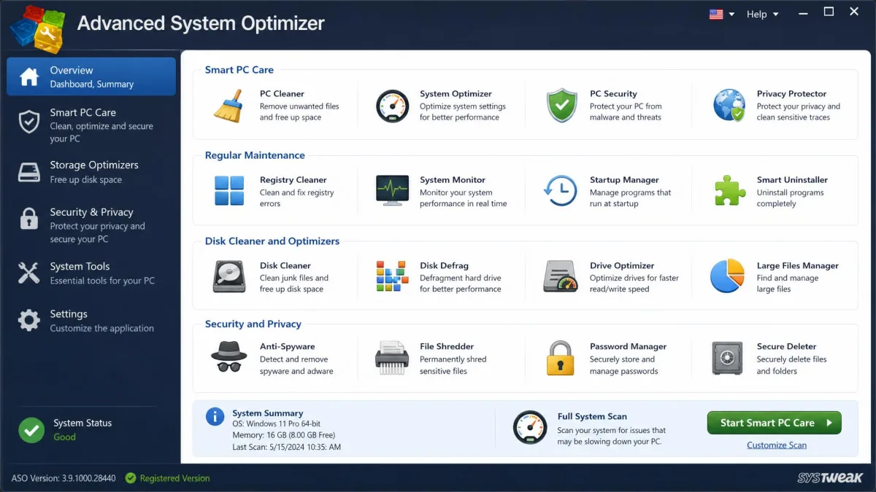The image size is (876, 492).
Task: Click the Memory: 16 GB text
Action: click(x=283, y=435)
